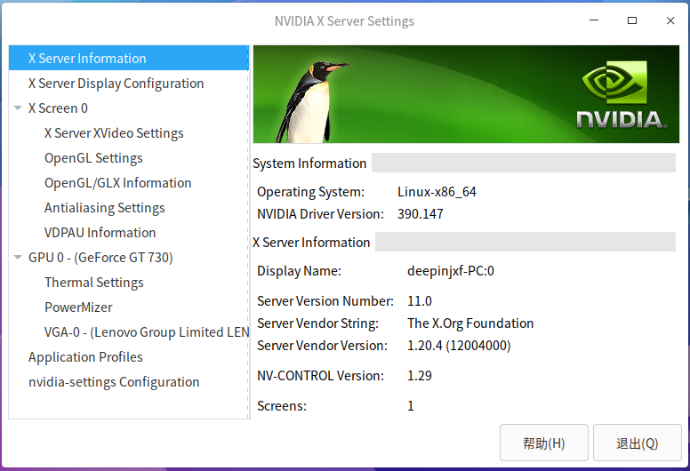The width and height of the screenshot is (690, 471).
Task: Open Thermal Settings for the GPU
Action: tap(93, 283)
